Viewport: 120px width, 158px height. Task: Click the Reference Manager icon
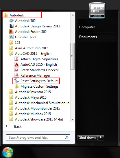(17, 76)
